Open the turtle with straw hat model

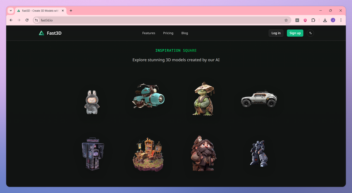tap(204, 99)
